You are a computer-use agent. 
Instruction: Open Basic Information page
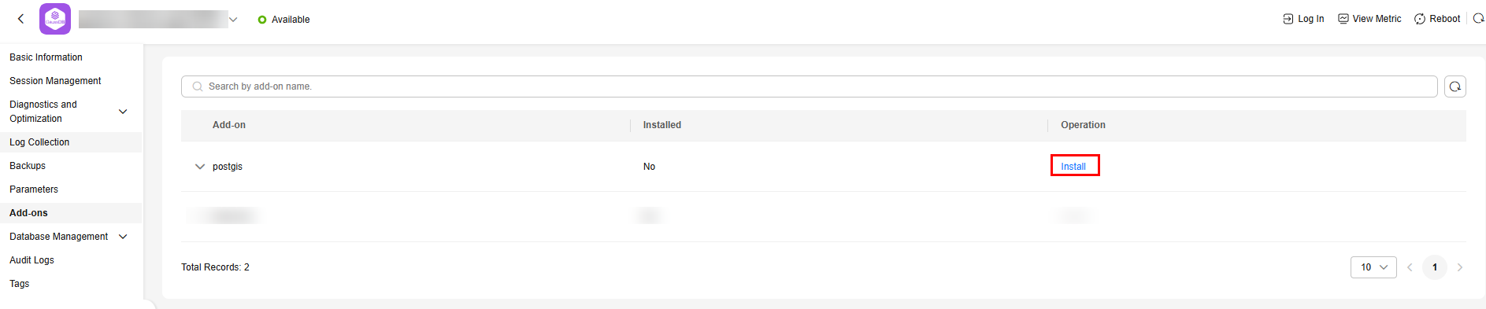pos(46,57)
